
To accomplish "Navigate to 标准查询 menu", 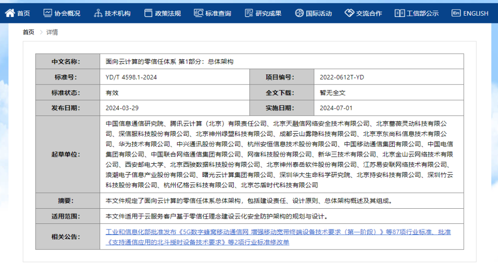I will tap(218, 13).
